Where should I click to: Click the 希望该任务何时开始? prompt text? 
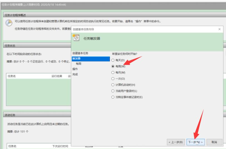(x=125, y=54)
